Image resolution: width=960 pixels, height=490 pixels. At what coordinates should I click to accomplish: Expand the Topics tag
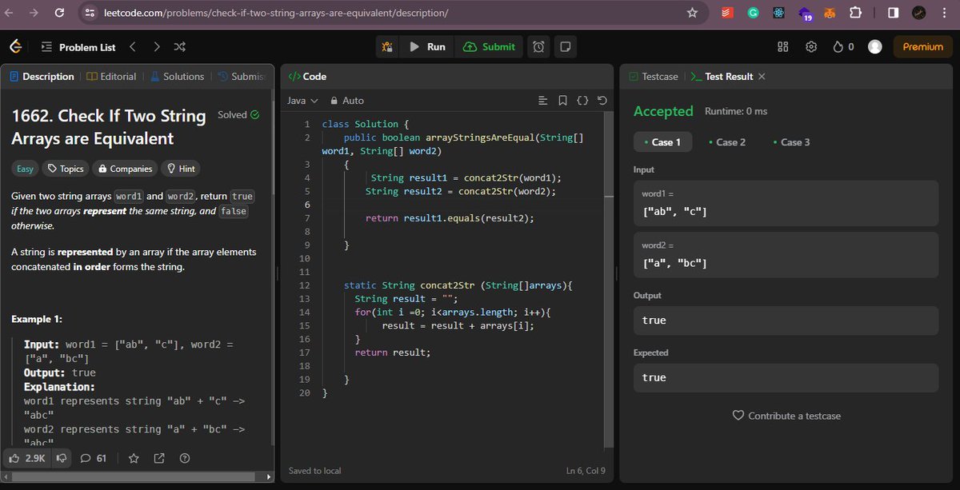66,169
